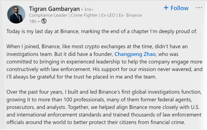Click the 3rd+ connection degree label
Viewport: 207px width, 130px height.
coord(89,10)
